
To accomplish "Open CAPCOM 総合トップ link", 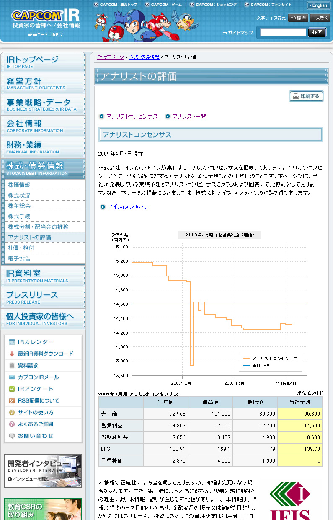I will [x=116, y=5].
